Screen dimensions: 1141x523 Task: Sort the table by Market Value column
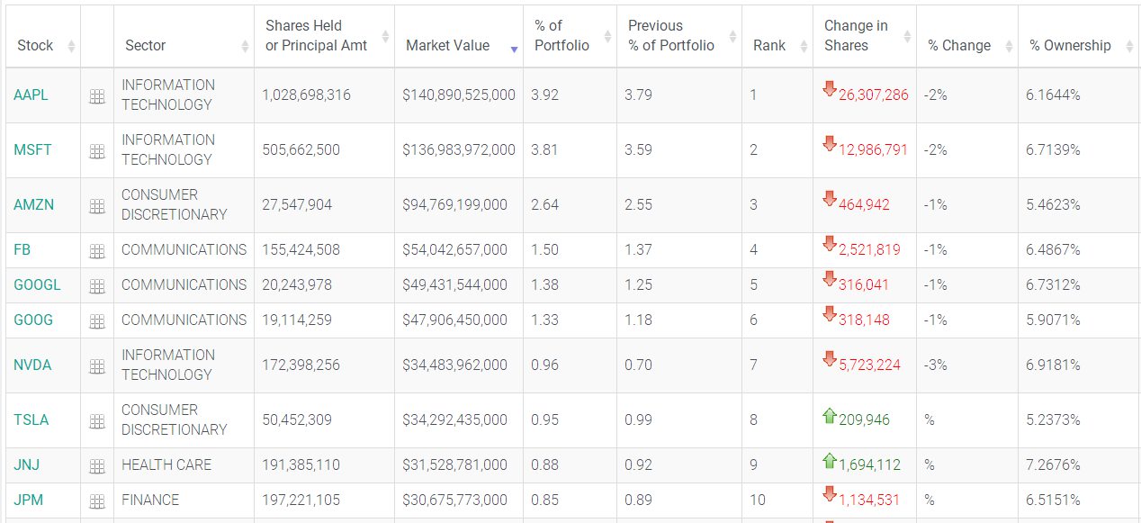448,46
